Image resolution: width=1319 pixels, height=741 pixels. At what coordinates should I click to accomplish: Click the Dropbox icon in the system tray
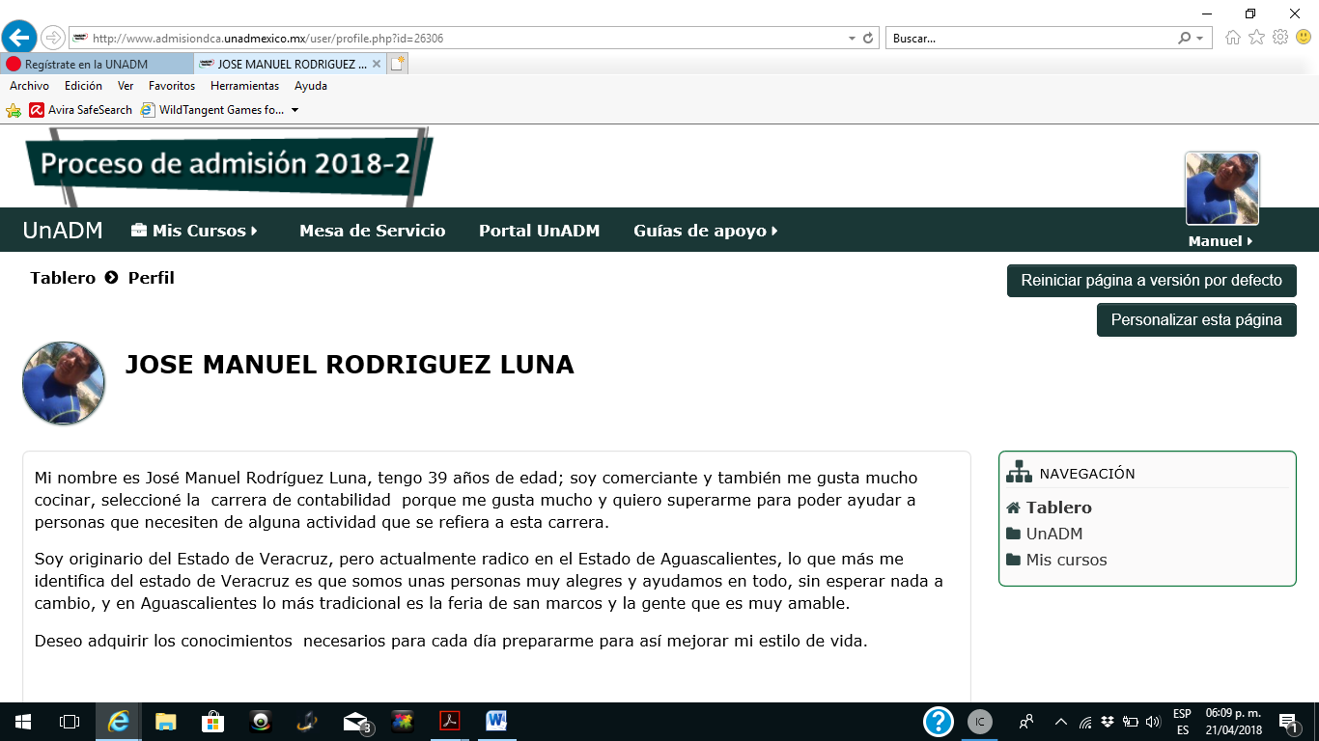(x=1108, y=722)
